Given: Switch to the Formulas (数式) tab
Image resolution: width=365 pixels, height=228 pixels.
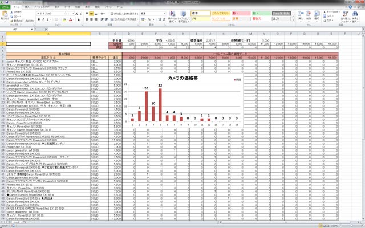Looking at the screenshot, I should (x=57, y=7).
